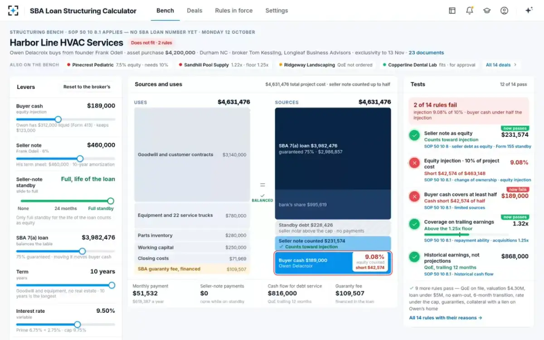
Task: Adjust the Seller note slider handle
Action: coord(80,159)
